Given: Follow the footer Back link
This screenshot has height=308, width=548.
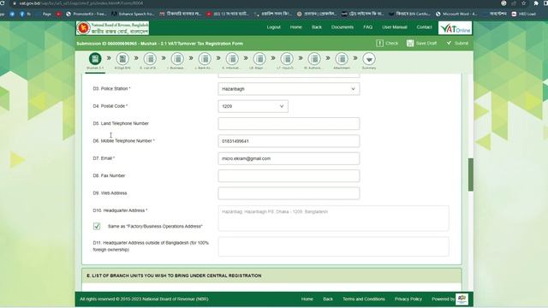Looking at the screenshot, I should [x=328, y=299].
